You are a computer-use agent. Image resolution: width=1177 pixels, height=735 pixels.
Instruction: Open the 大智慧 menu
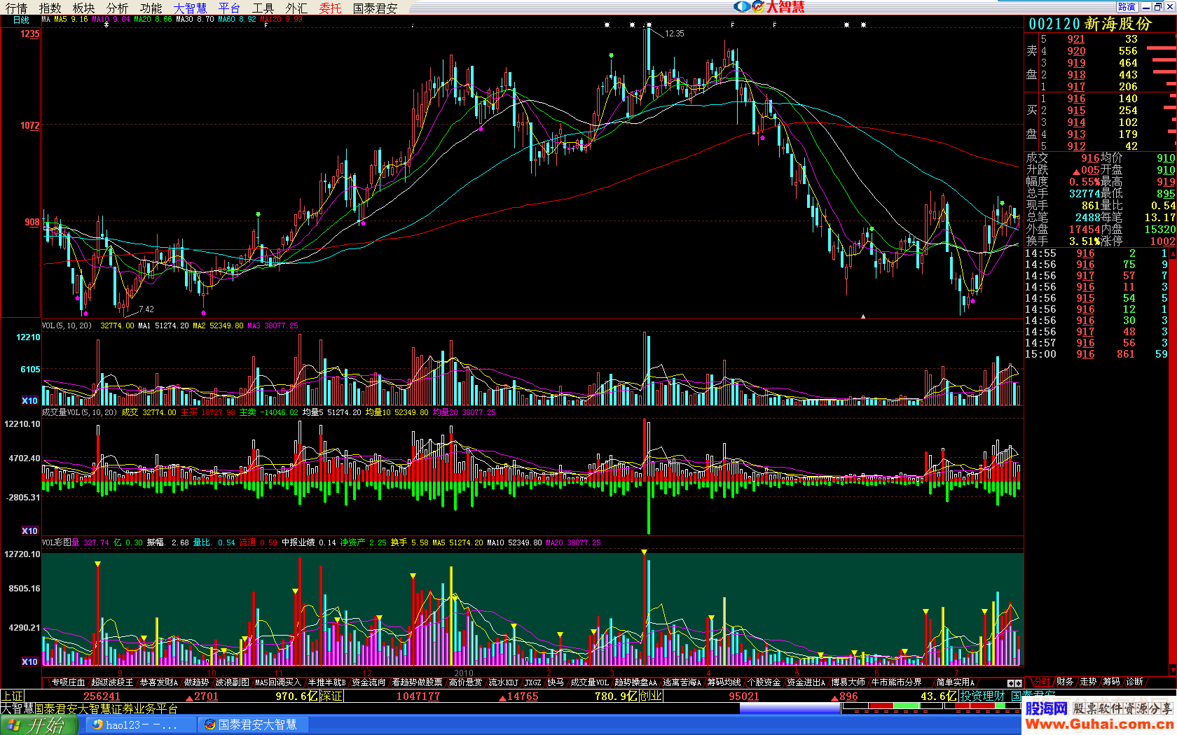coord(190,8)
